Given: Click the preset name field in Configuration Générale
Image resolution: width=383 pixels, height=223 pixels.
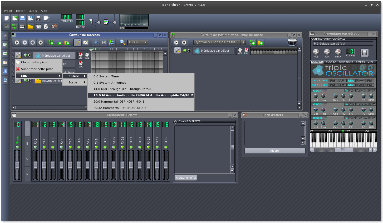Looking at the screenshot, I should [343, 44].
